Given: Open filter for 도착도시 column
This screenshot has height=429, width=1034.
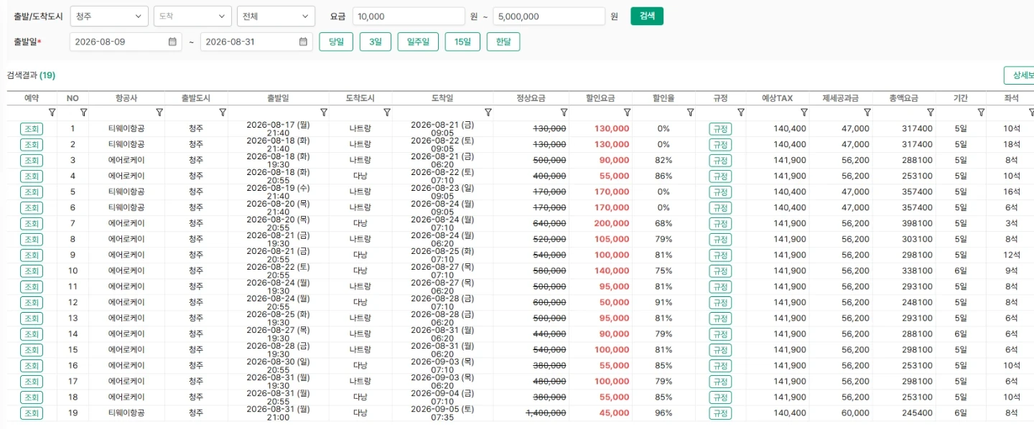Looking at the screenshot, I should click(x=387, y=113).
